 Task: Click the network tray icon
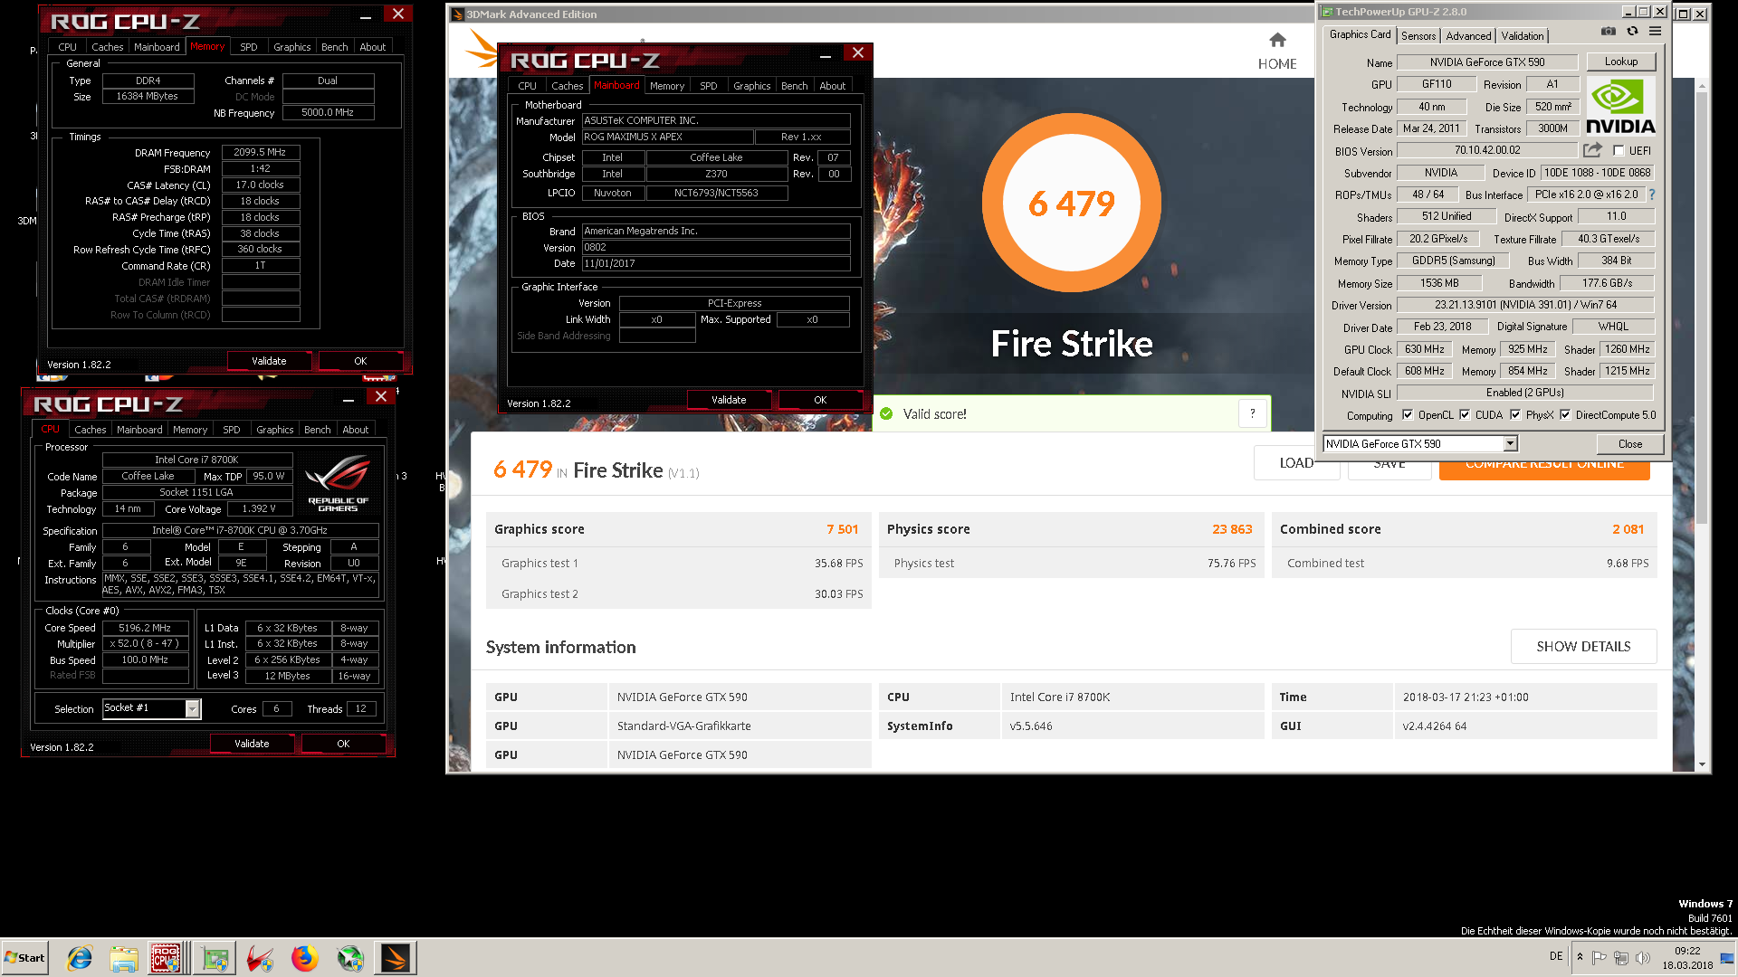click(x=1621, y=957)
